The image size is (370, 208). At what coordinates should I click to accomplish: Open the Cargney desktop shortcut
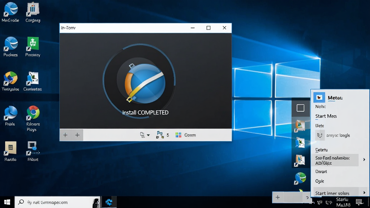(33, 12)
